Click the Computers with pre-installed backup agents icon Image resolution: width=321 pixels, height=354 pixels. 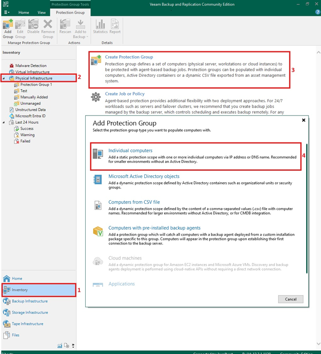98,231
